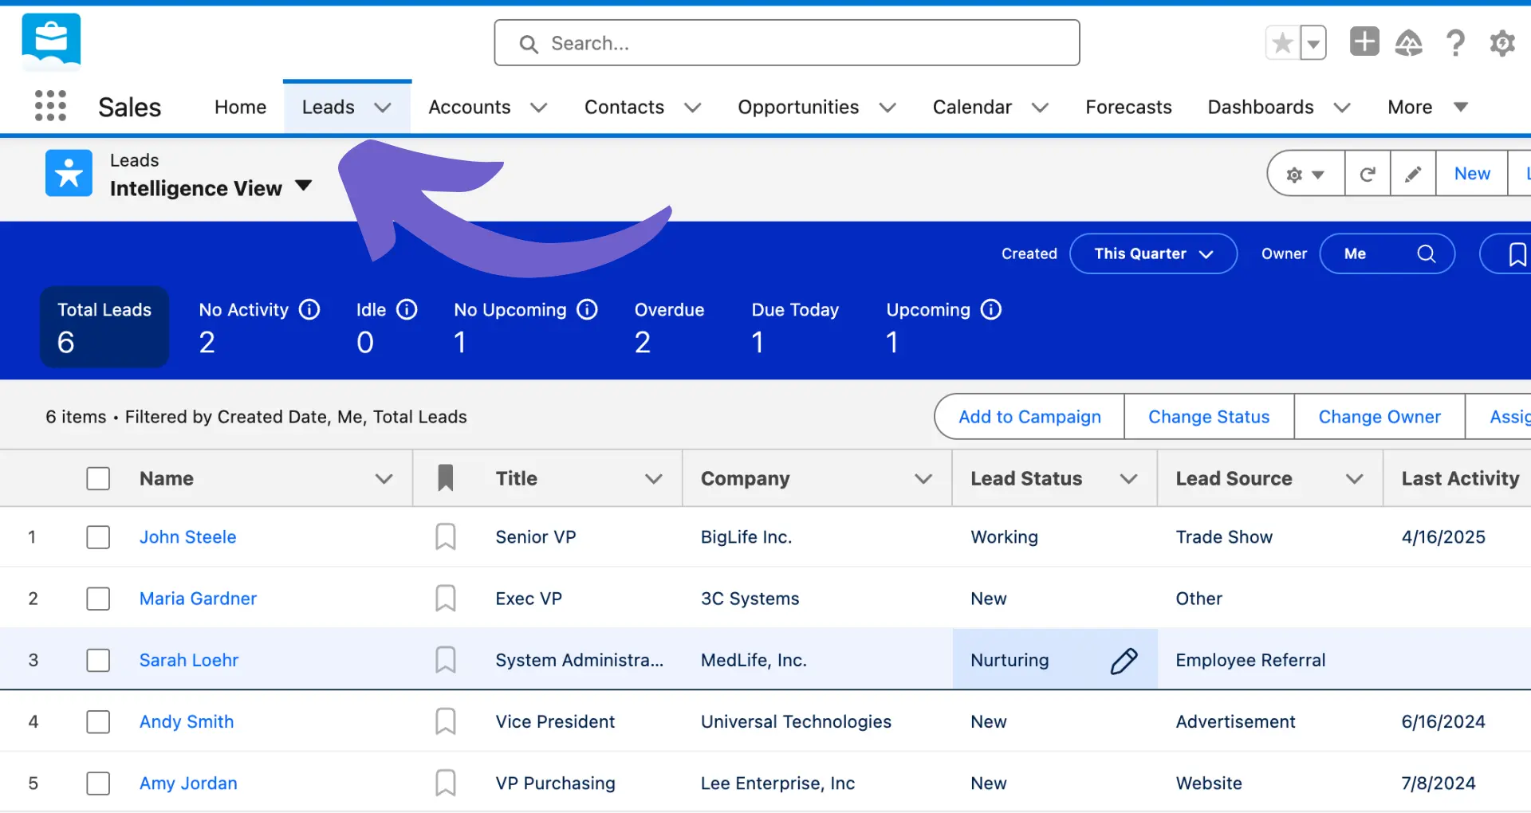Image resolution: width=1531 pixels, height=813 pixels.
Task: Open the App Launcher waffle icon
Action: pos(49,105)
